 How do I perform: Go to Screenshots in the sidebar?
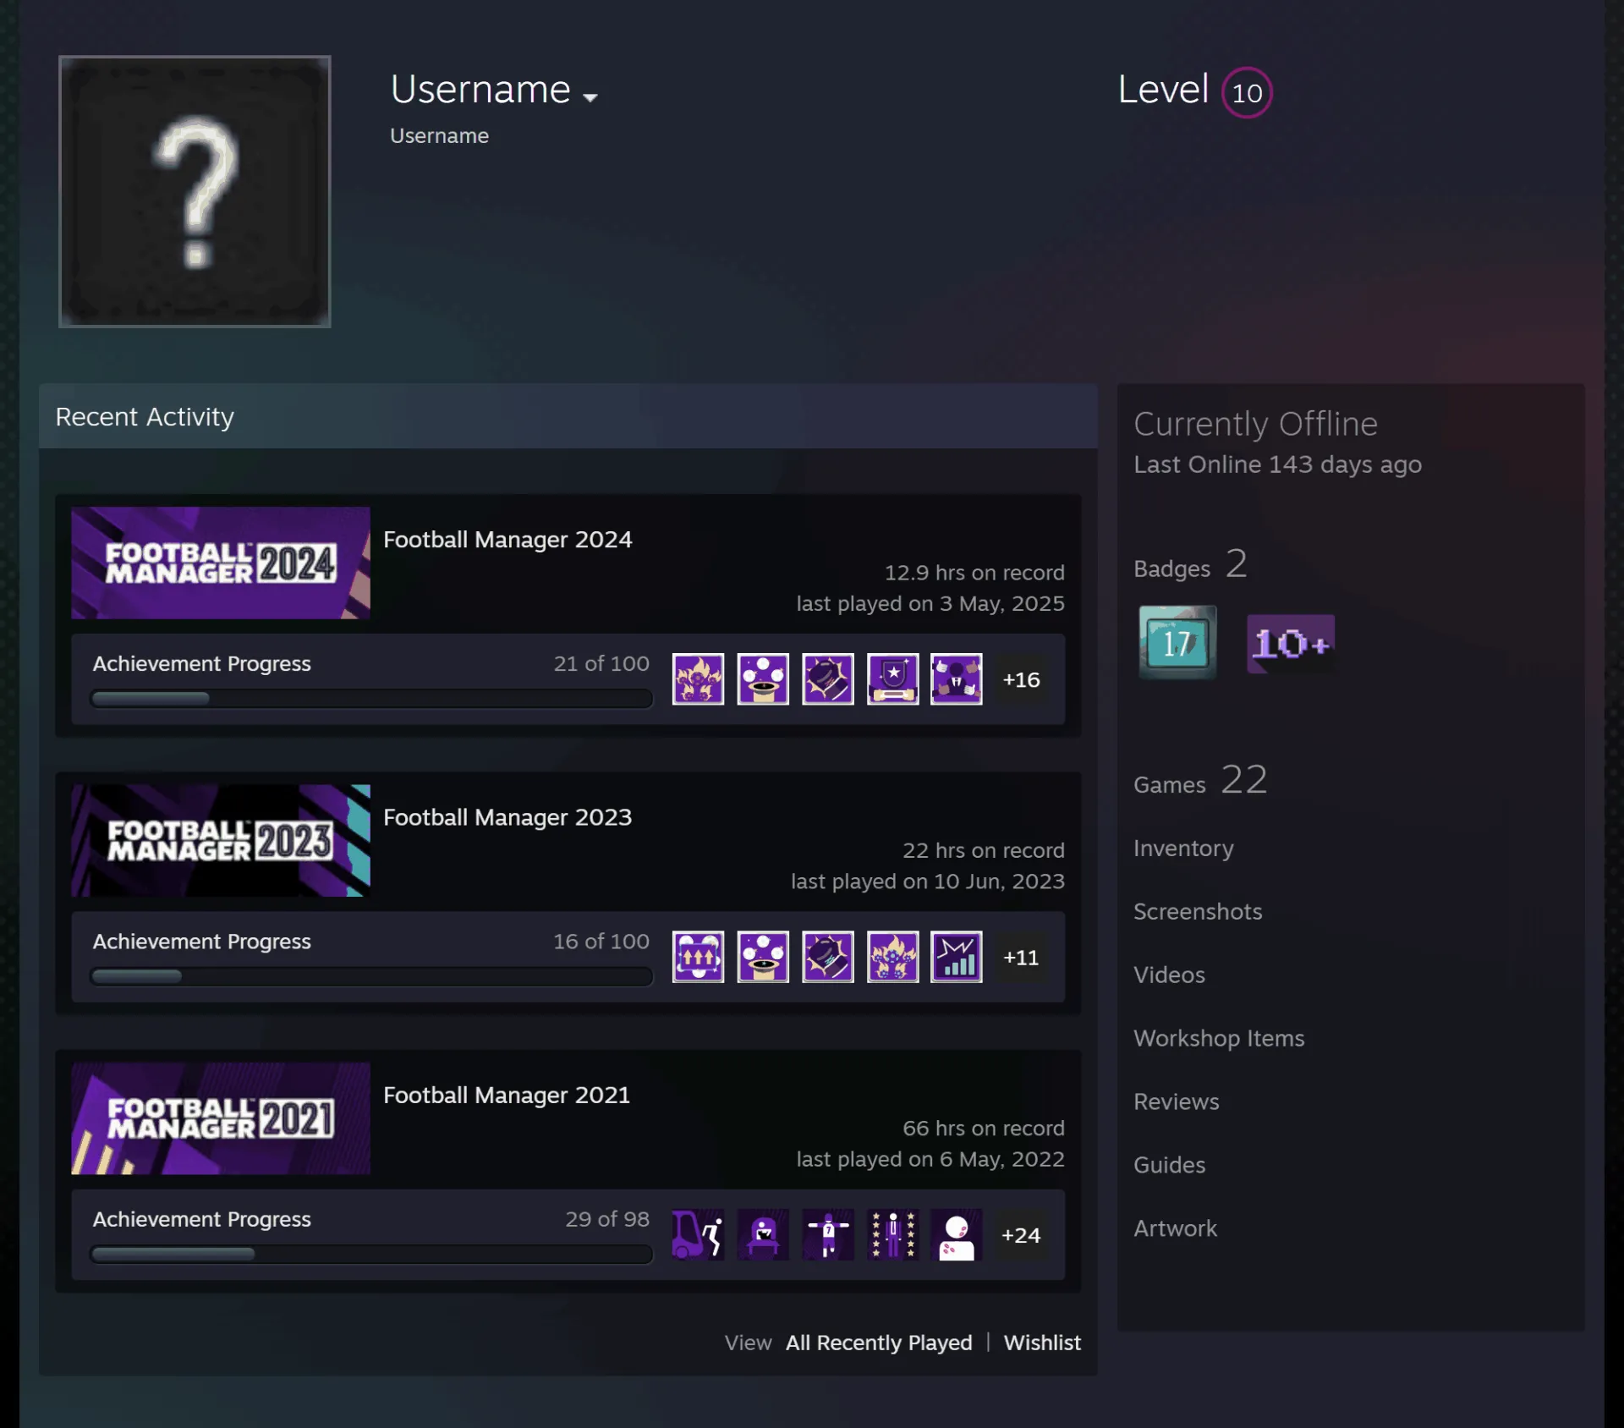[x=1198, y=911]
